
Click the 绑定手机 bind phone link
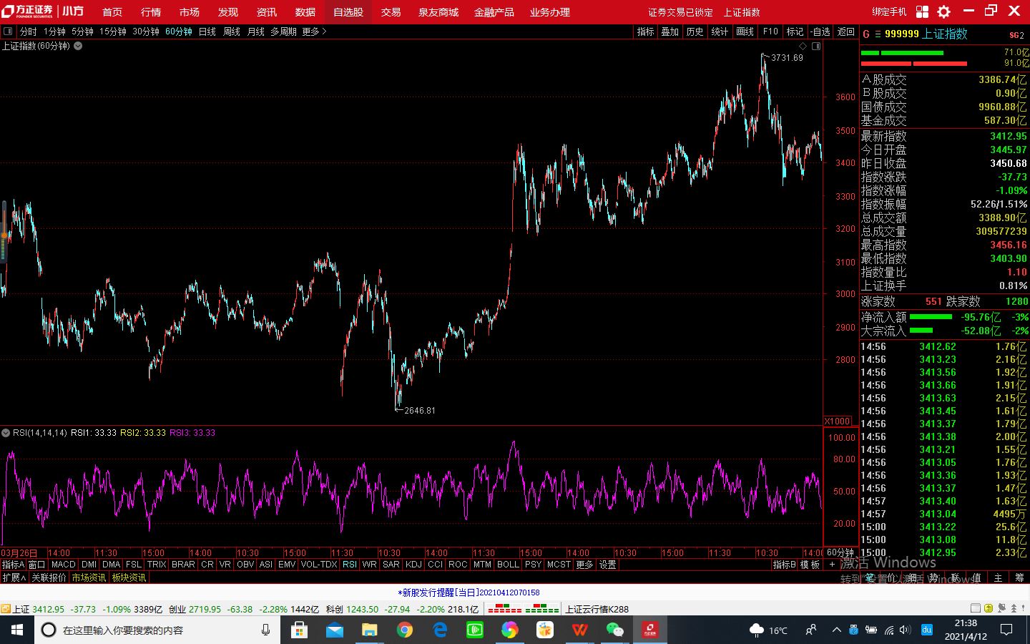pyautogui.click(x=889, y=12)
